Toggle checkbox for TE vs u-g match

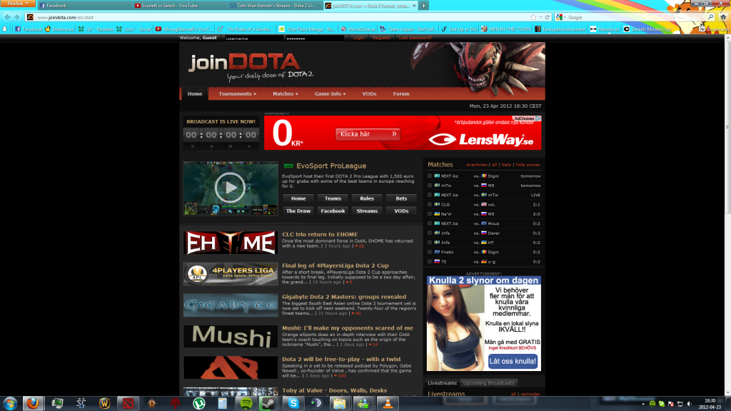(429, 261)
